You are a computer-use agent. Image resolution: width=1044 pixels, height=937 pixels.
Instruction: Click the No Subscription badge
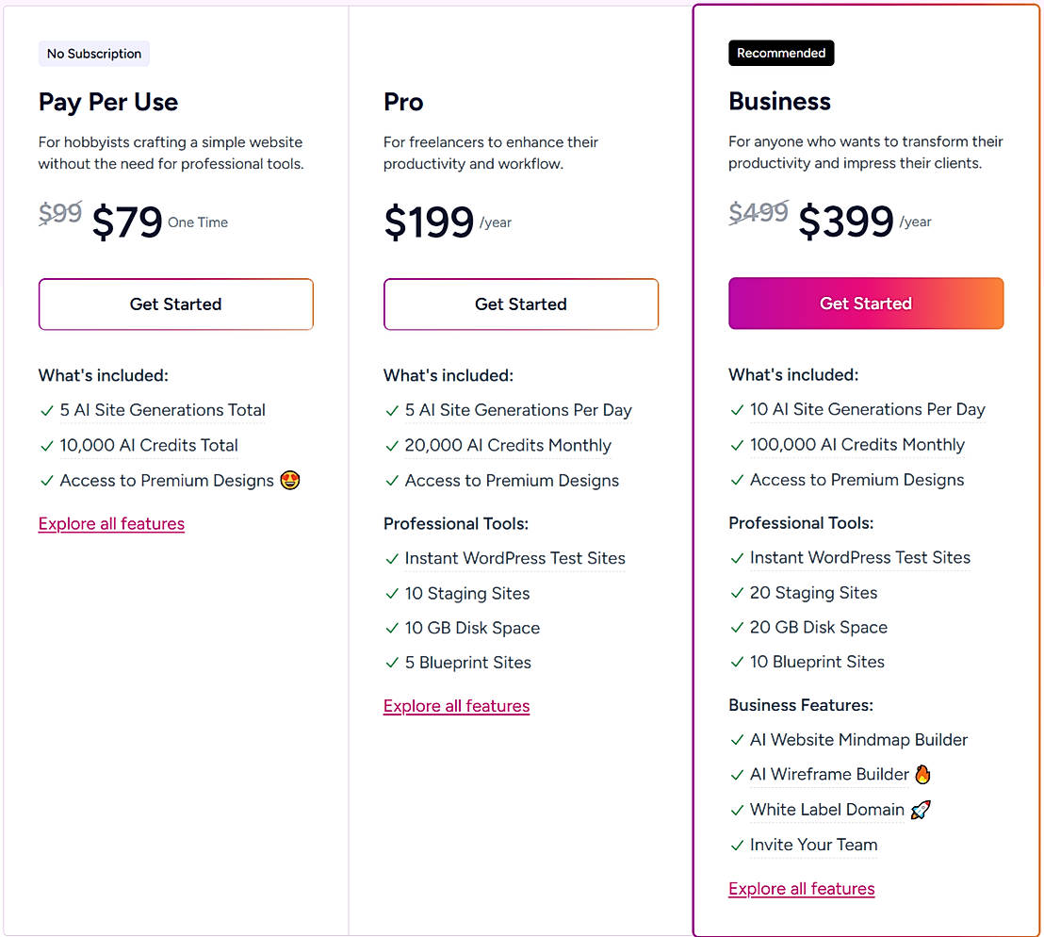tap(94, 54)
